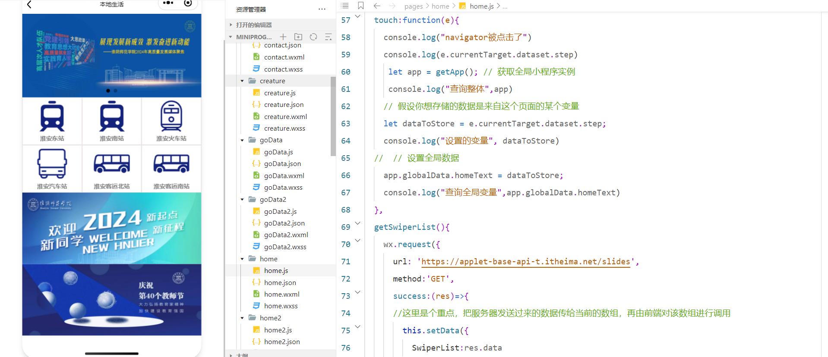
Task: Collapse the MINIPROG project section
Action: [231, 37]
